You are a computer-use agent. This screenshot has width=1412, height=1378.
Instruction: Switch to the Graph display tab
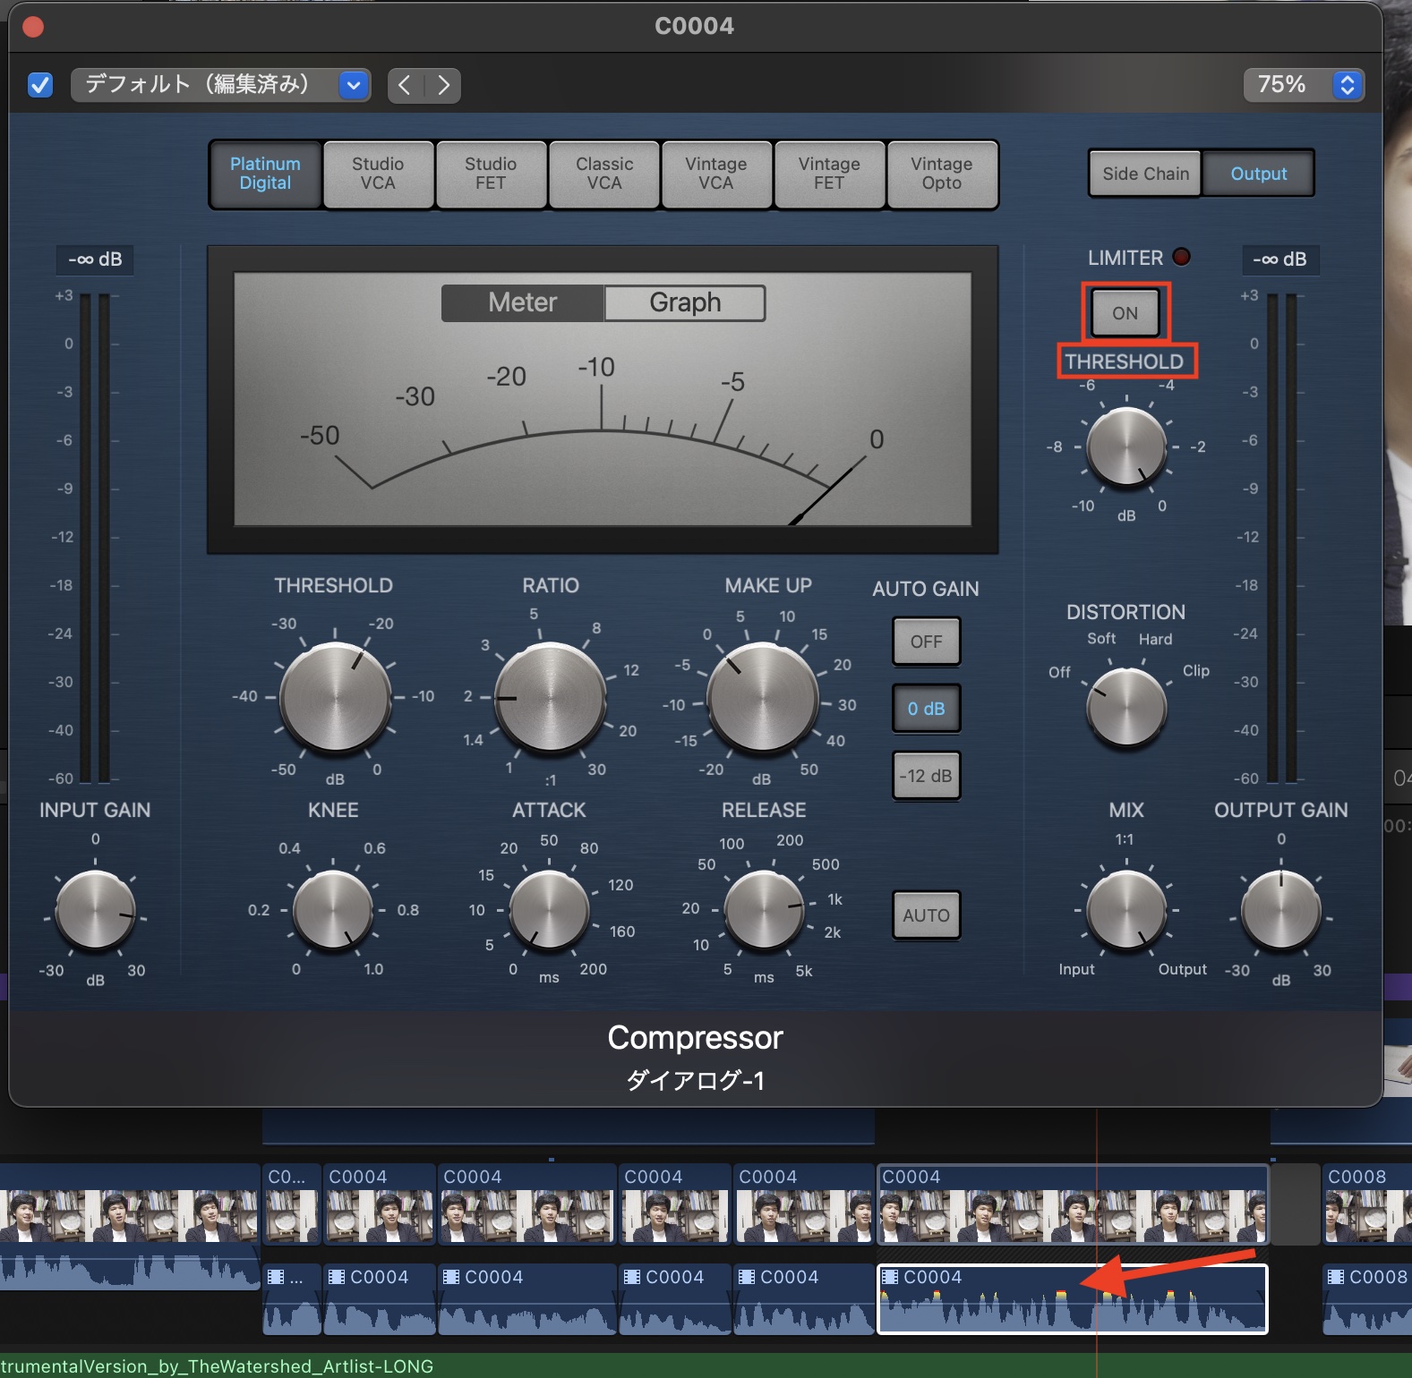click(685, 302)
